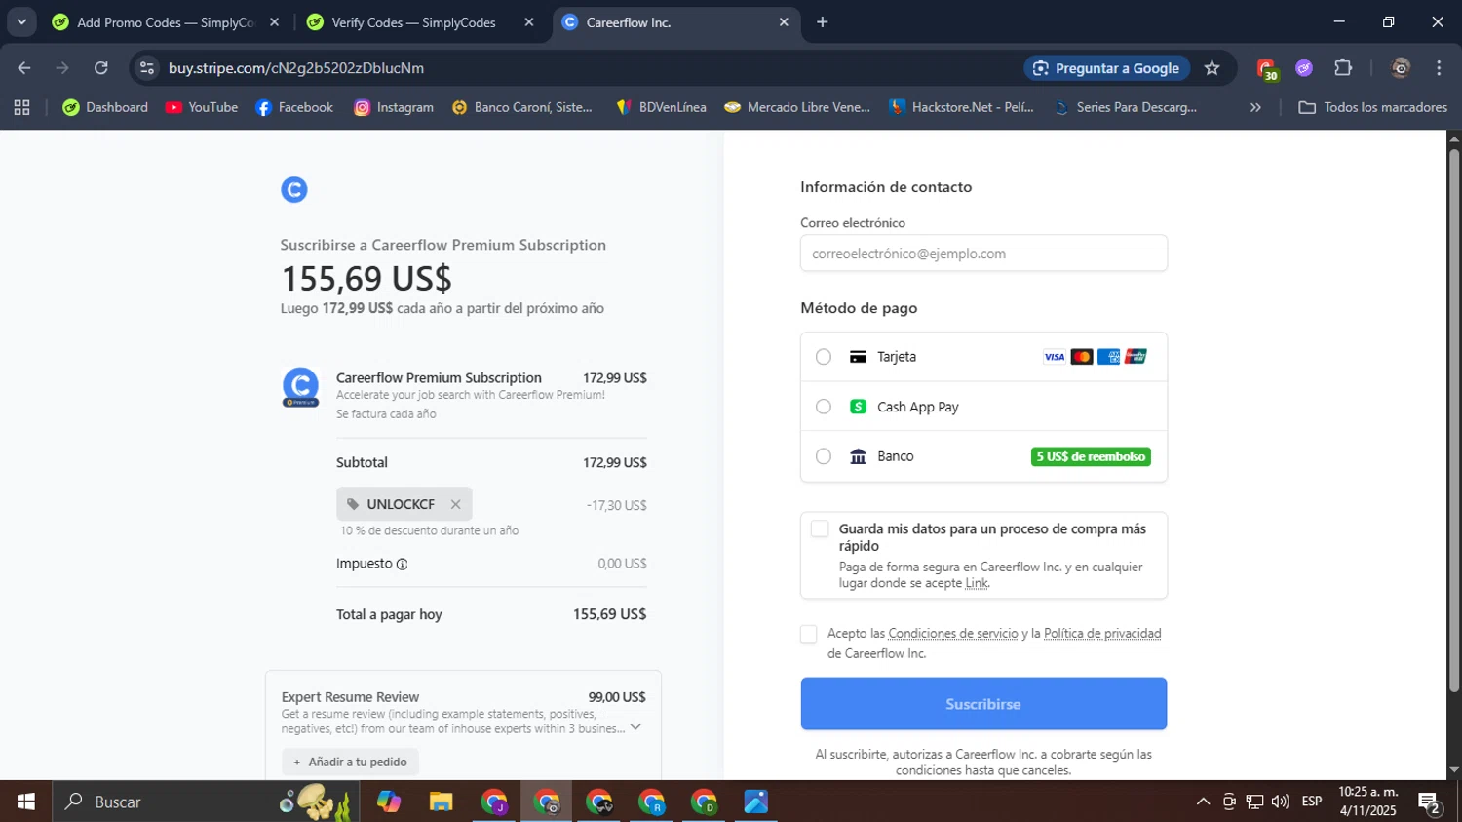Check the save my data for faster checkout box
The image size is (1462, 822).
click(820, 528)
